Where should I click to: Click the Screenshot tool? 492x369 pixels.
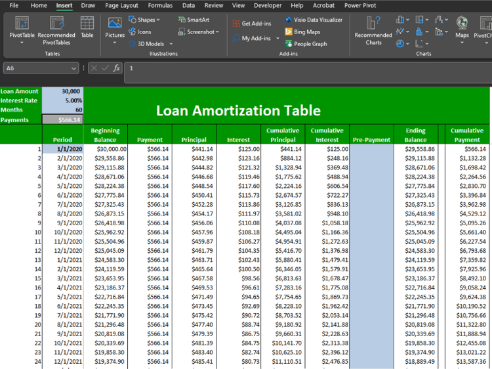[197, 32]
